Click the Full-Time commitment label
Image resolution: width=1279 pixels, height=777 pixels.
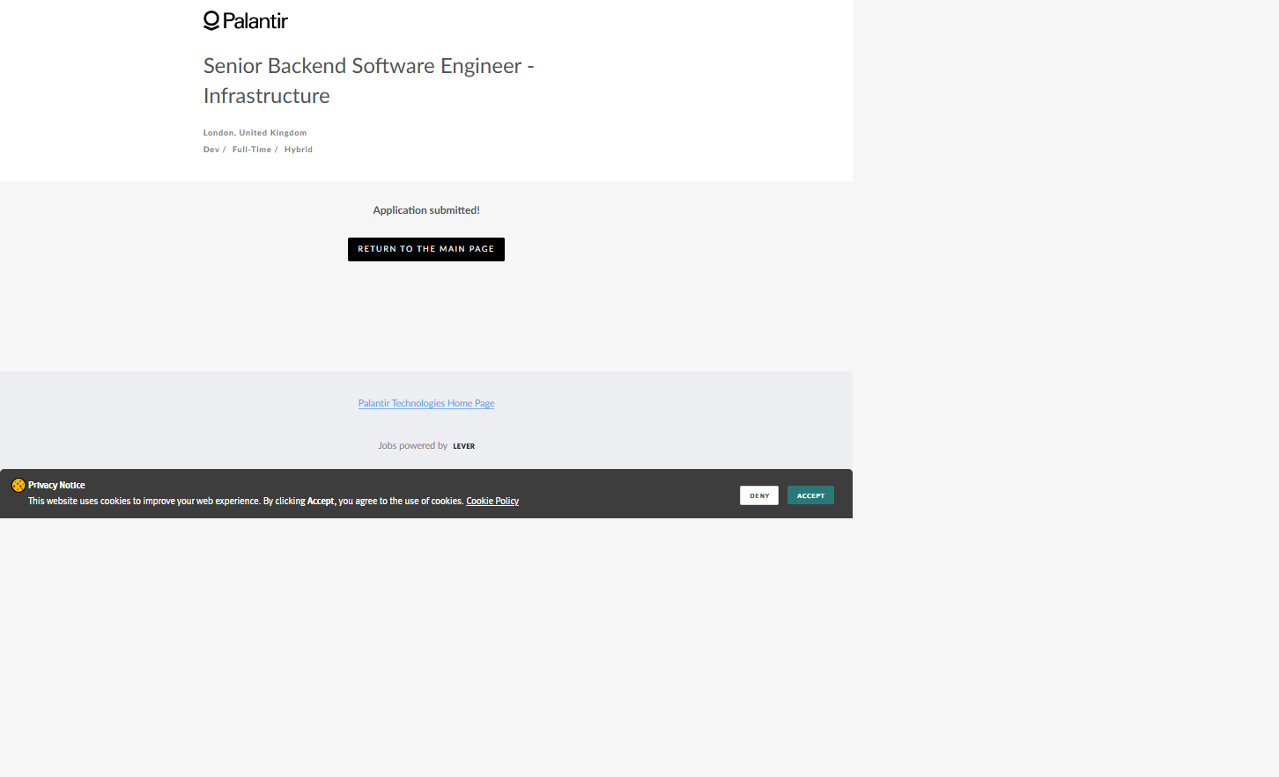pos(252,150)
